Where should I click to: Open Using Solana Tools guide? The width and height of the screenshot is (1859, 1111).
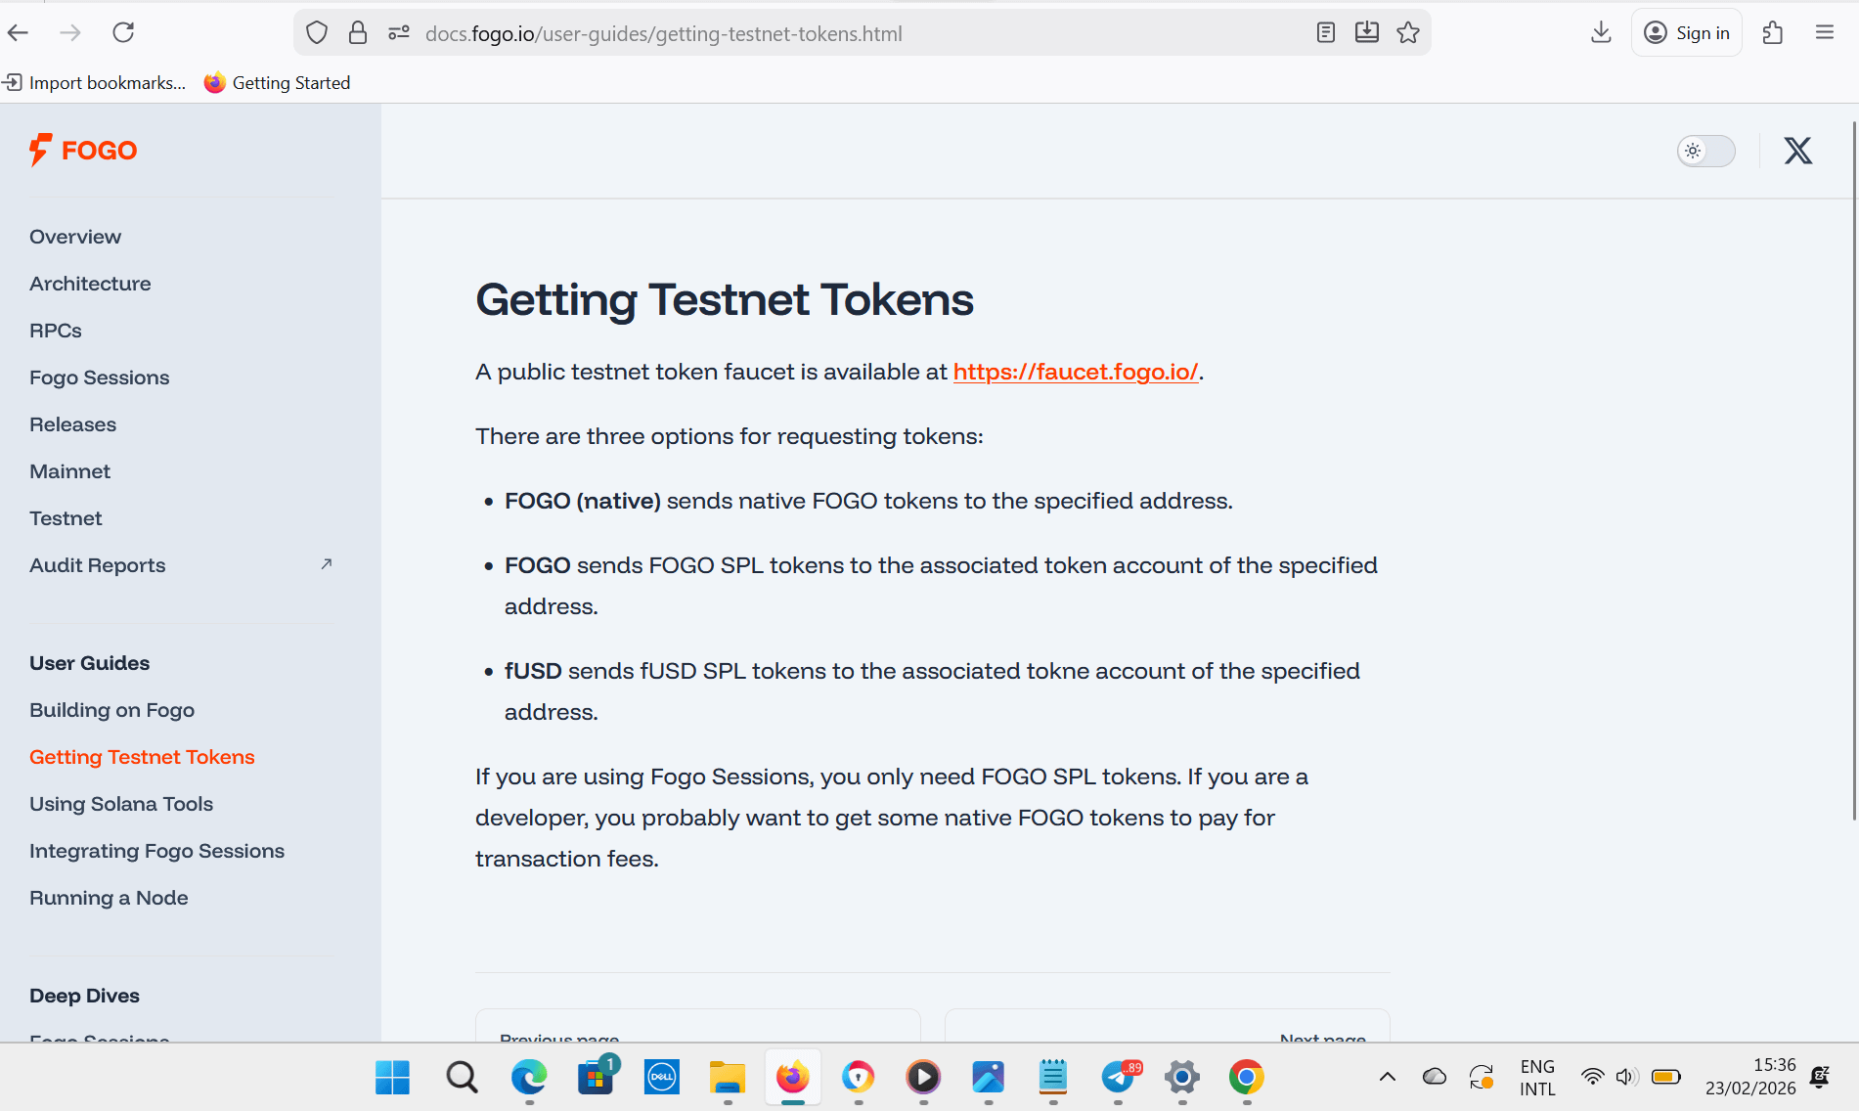pos(121,804)
